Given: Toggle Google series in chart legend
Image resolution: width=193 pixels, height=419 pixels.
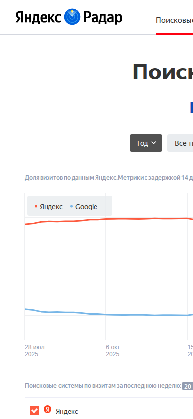Looking at the screenshot, I should click(x=84, y=207).
